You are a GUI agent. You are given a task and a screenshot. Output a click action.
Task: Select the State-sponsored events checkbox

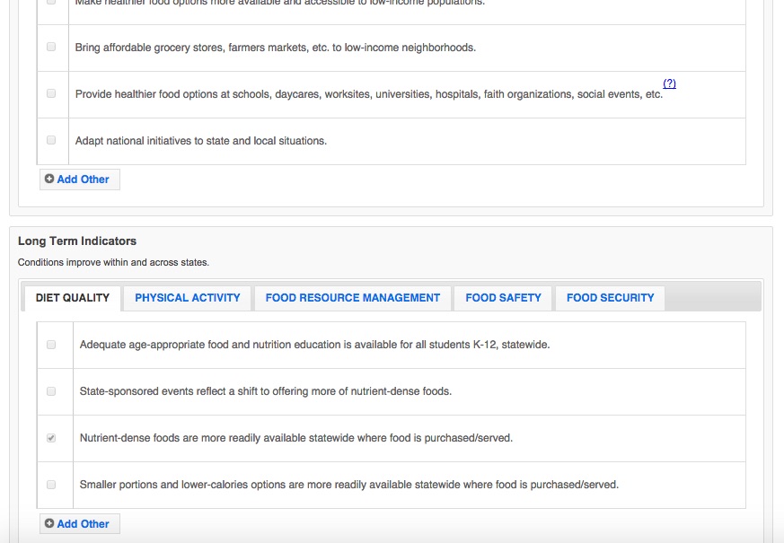[51, 391]
